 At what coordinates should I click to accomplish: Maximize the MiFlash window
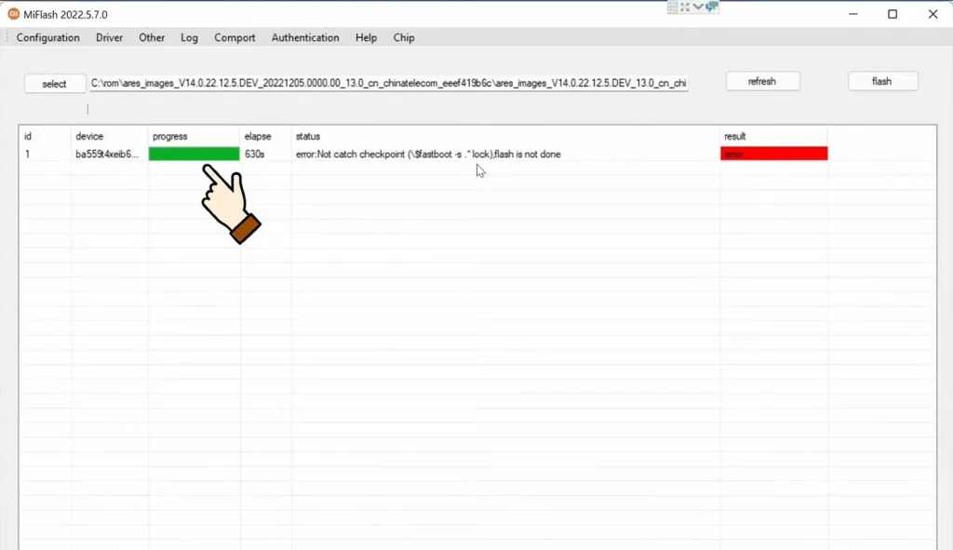893,14
